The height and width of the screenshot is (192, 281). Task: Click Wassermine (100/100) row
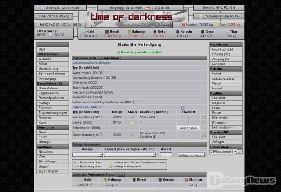(139, 73)
